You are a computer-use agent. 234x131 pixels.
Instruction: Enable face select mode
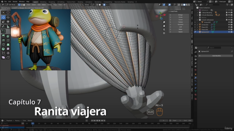(x=24, y=5)
